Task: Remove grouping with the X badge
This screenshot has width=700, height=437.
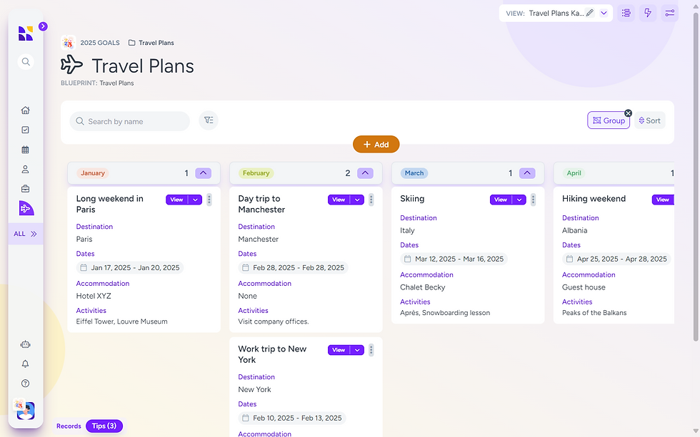Action: click(628, 113)
